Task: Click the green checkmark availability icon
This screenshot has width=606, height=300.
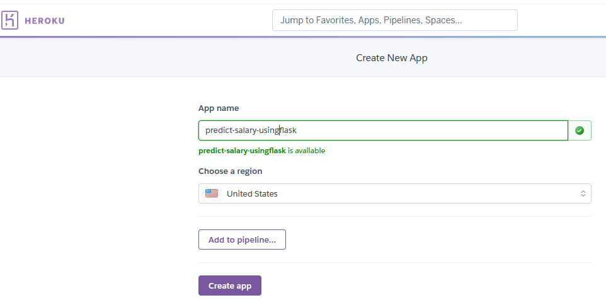Action: point(580,130)
